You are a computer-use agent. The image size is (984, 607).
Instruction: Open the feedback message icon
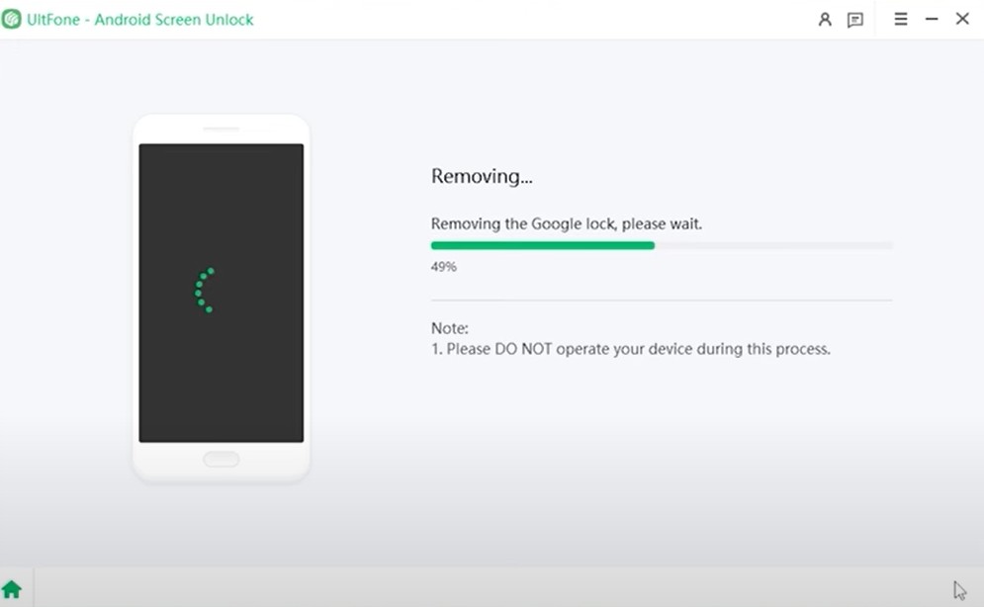point(855,19)
